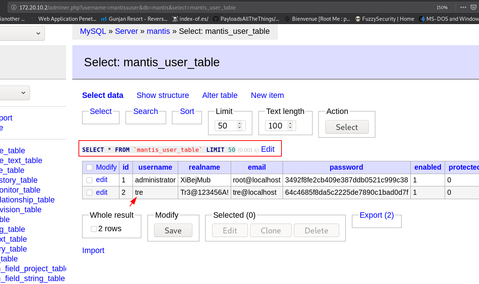This screenshot has width=479, height=284.
Task: Check the tre row checkbox
Action: [89, 193]
